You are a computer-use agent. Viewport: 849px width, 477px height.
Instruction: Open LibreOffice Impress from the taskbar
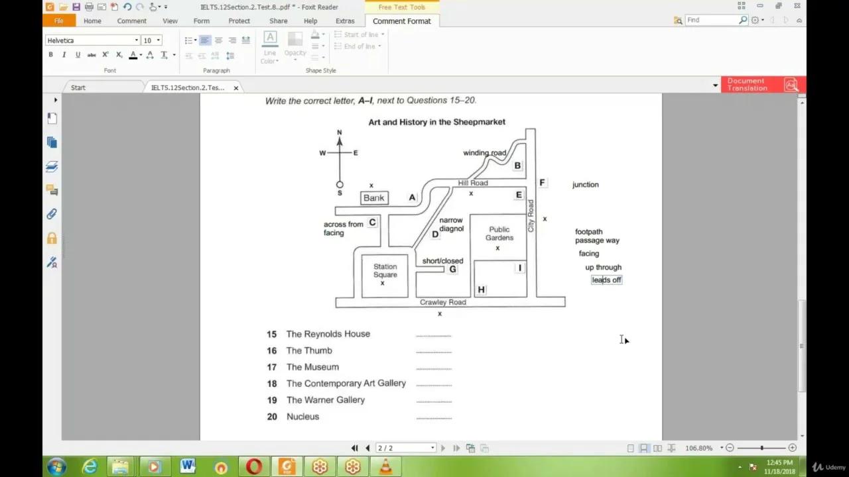click(x=319, y=467)
